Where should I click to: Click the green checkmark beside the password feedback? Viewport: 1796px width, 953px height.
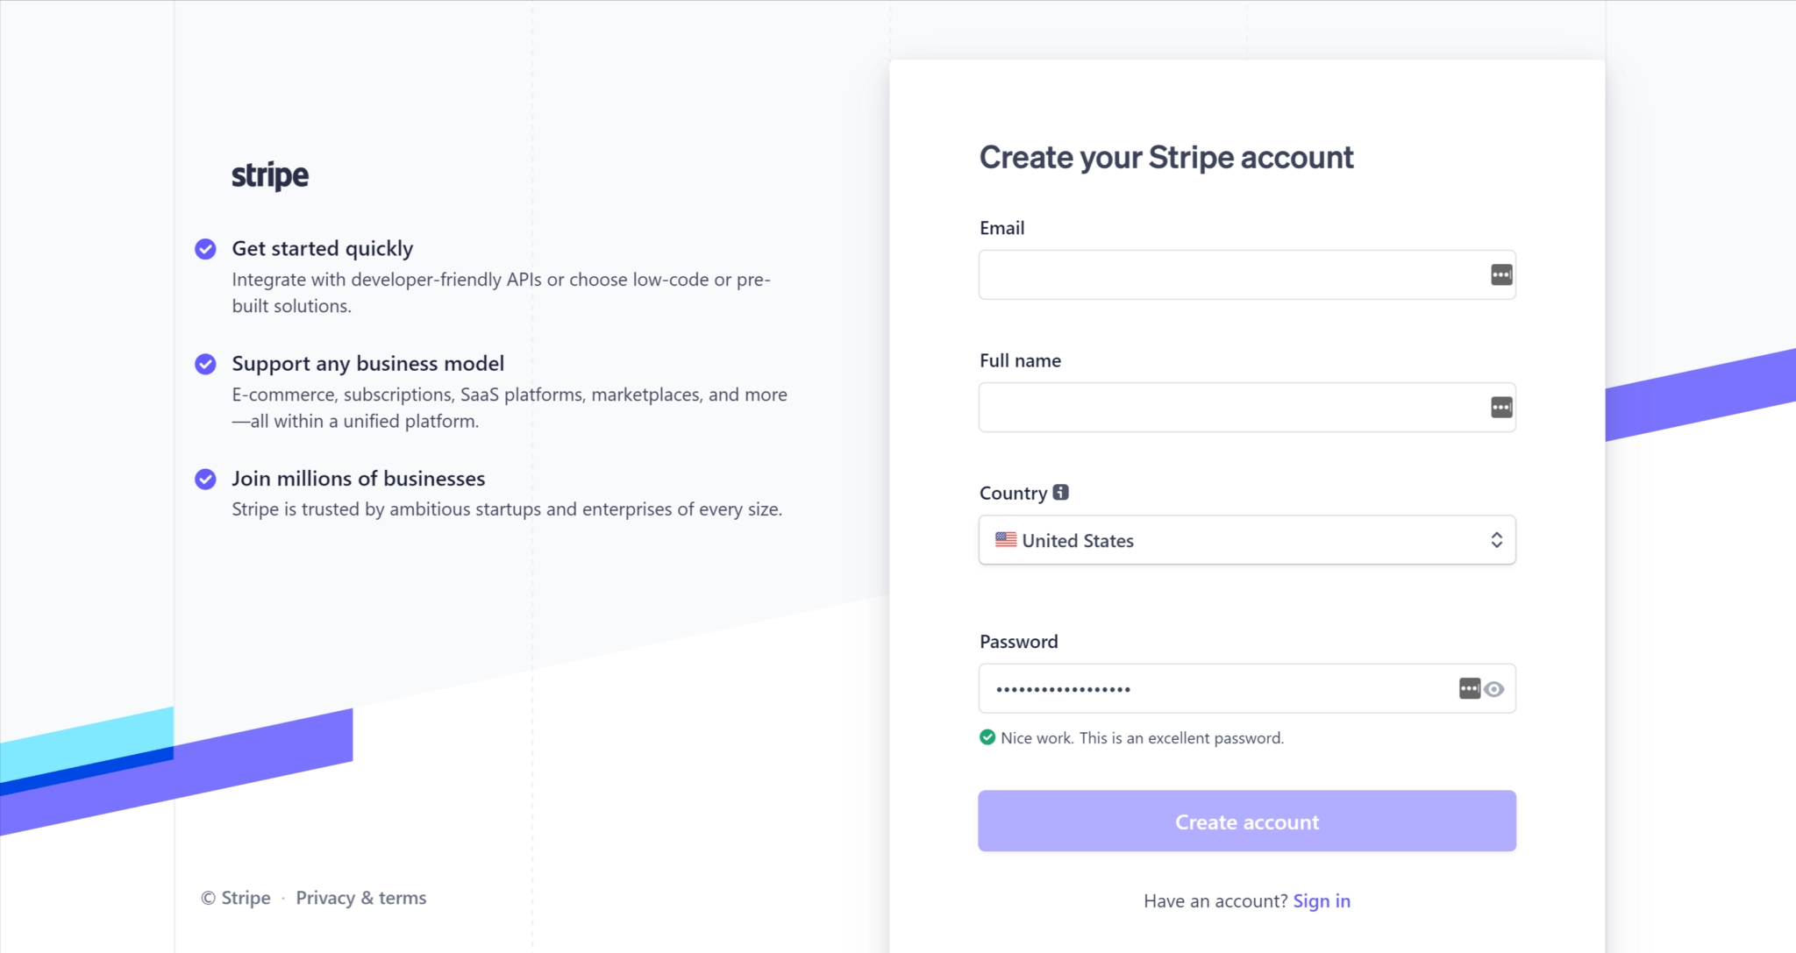click(x=987, y=737)
